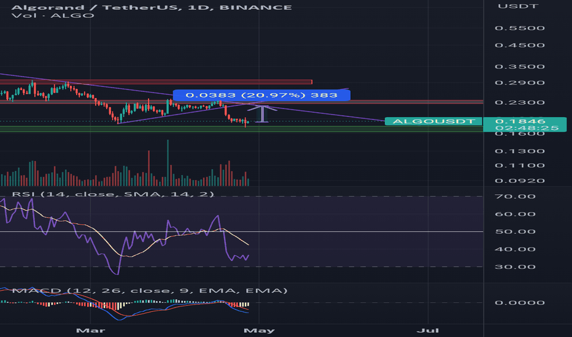Click the Algorand / TetherUS chart title
Viewport: 572px width, 337px height.
click(x=152, y=7)
